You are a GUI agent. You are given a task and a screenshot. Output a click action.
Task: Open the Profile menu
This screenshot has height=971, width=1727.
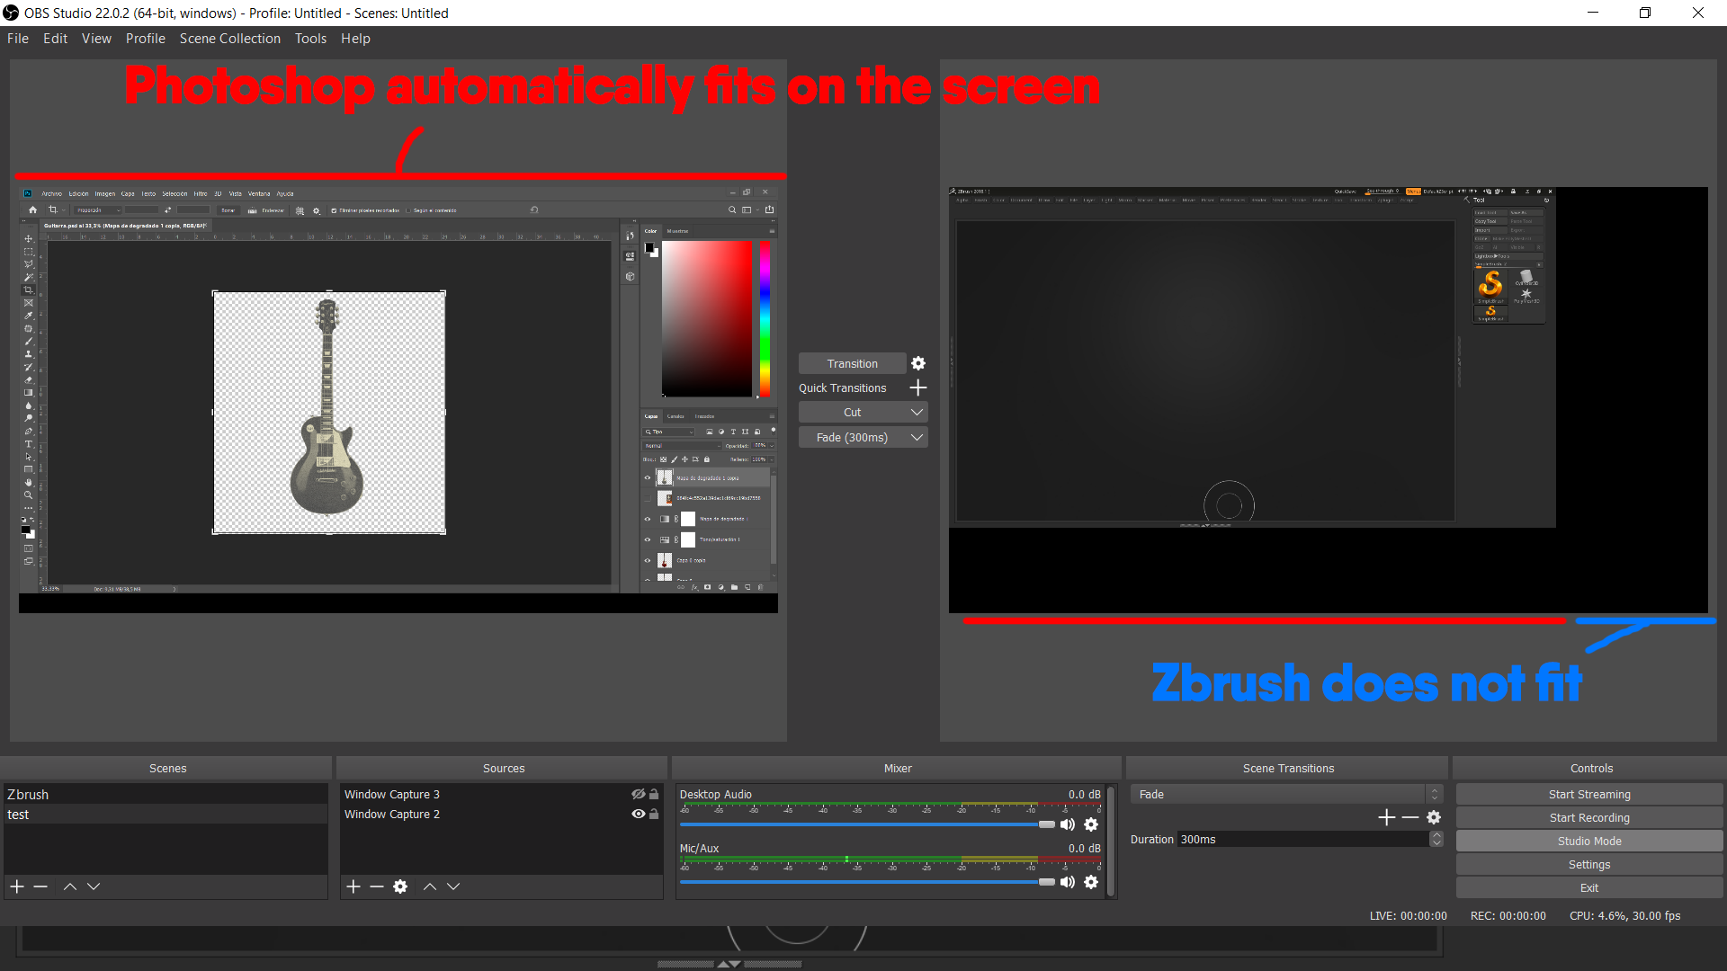tap(145, 38)
